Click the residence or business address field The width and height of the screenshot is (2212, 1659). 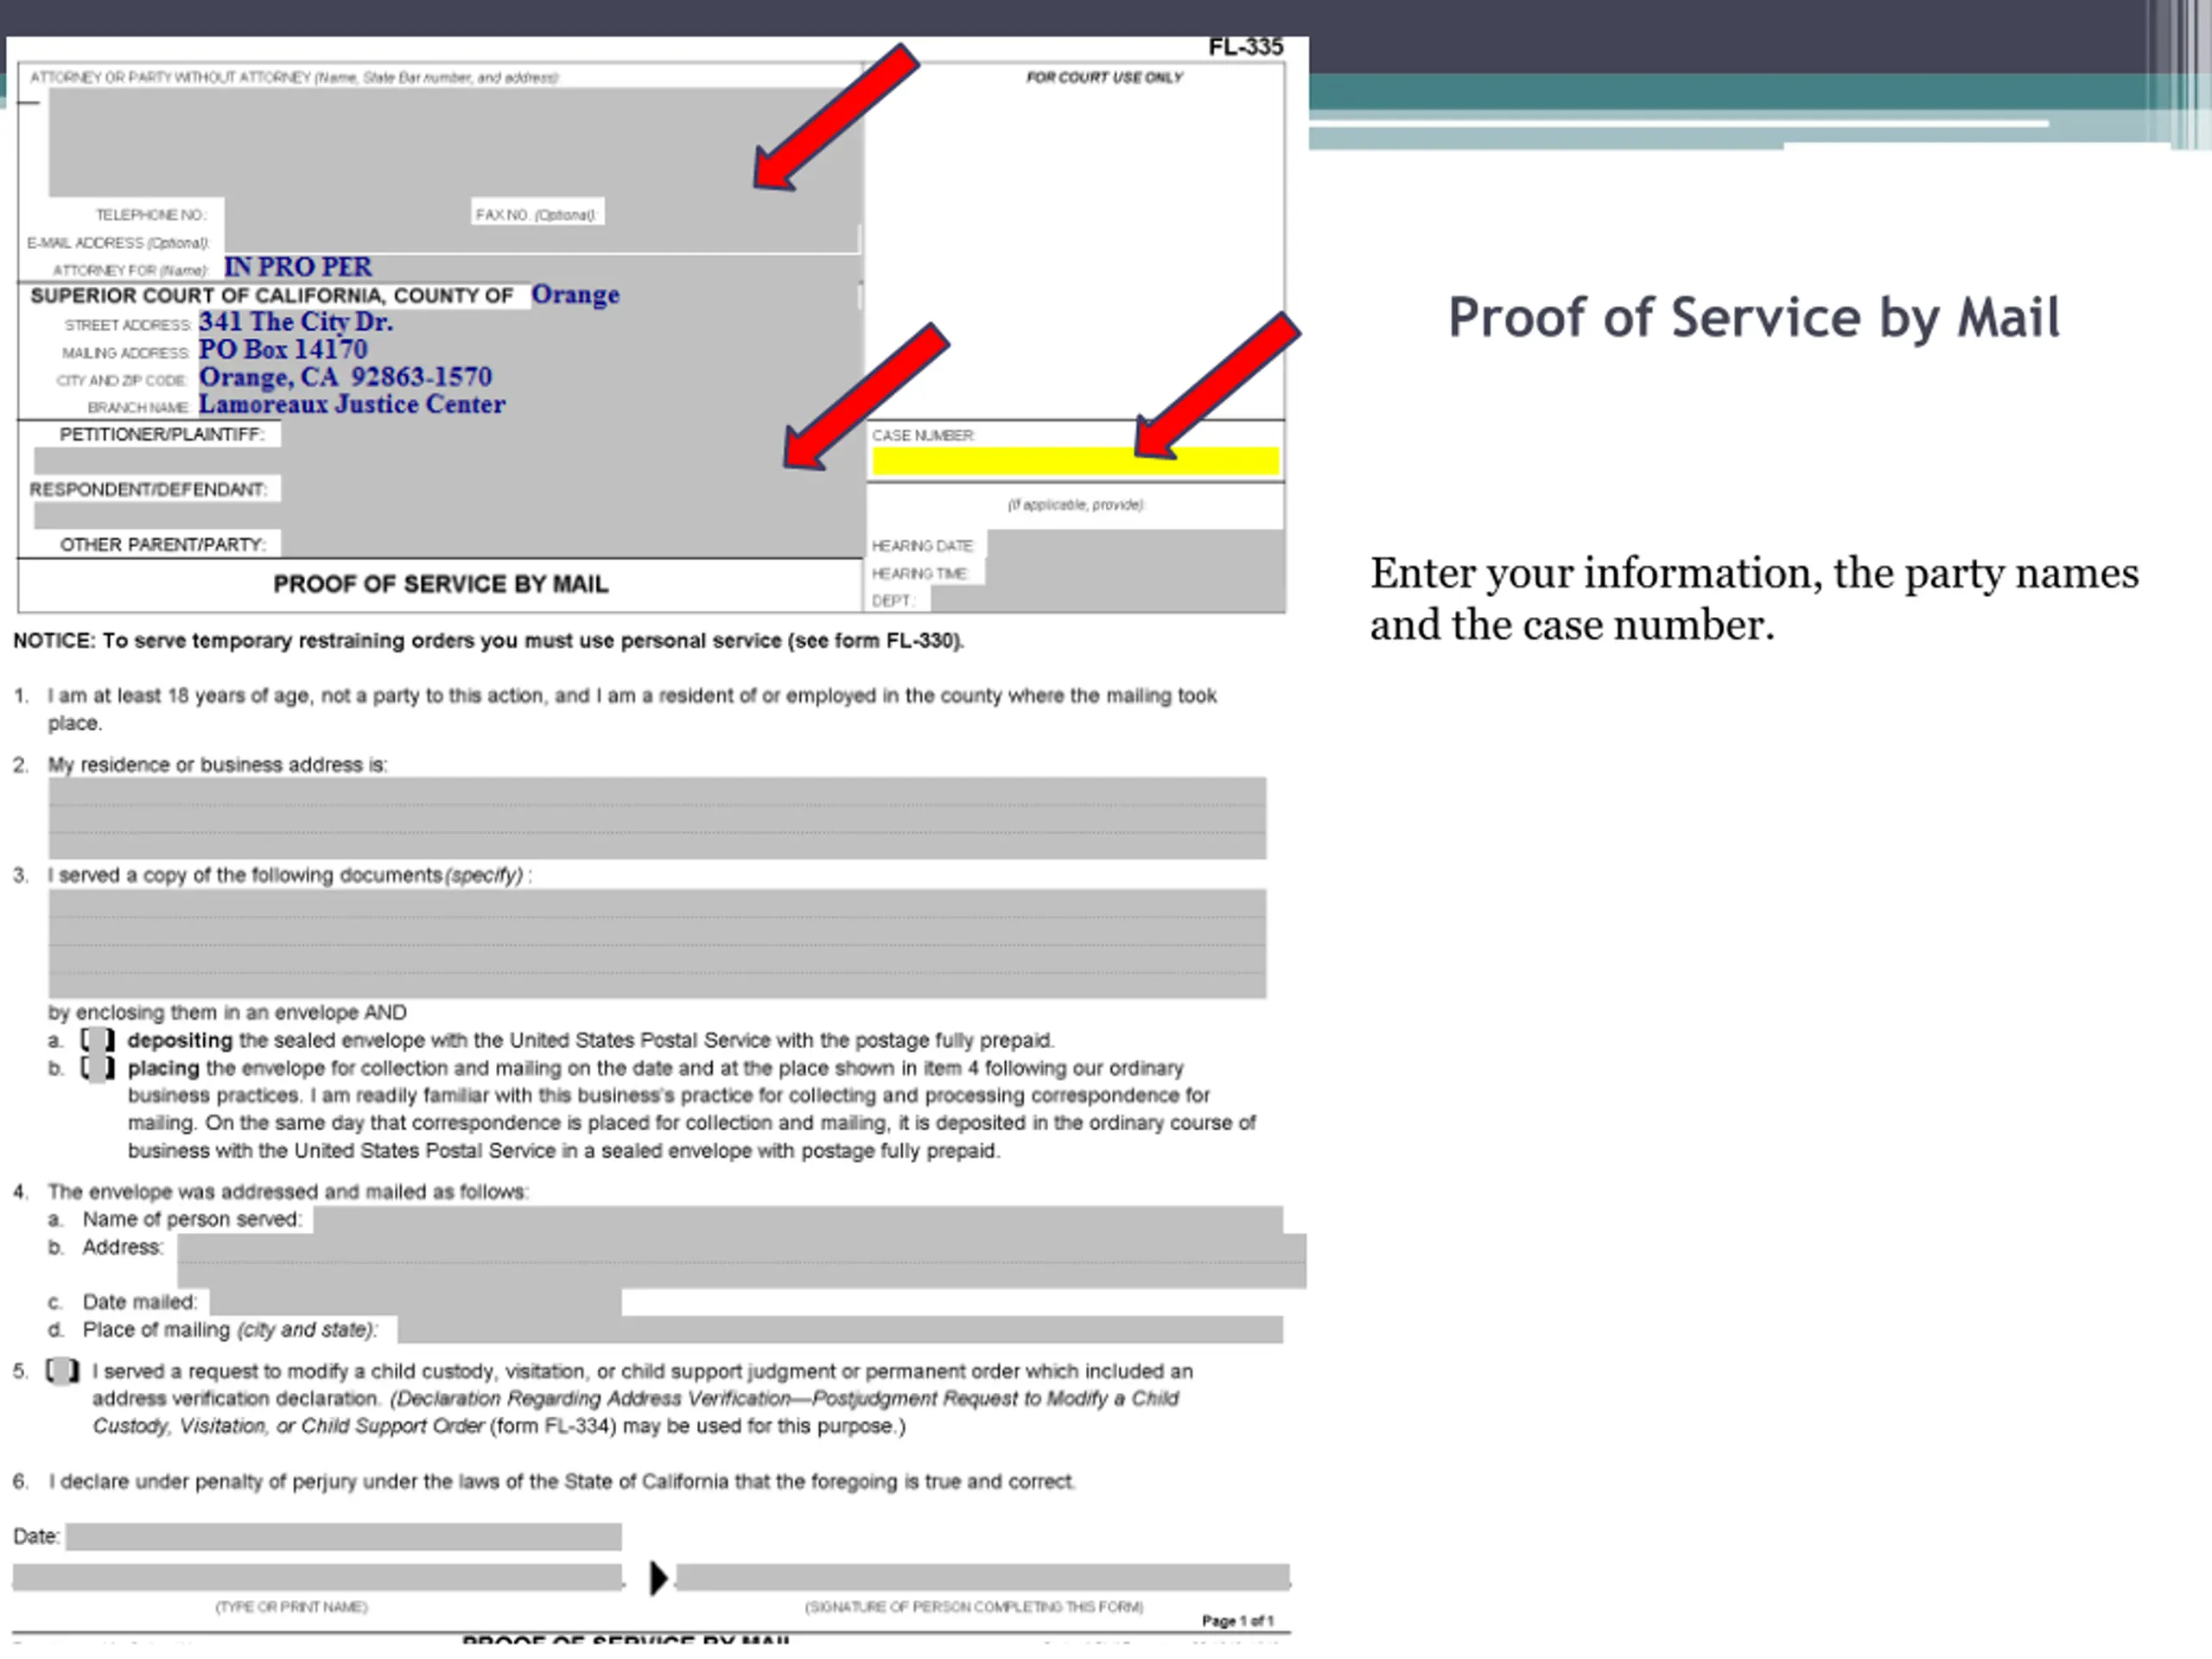point(657,818)
